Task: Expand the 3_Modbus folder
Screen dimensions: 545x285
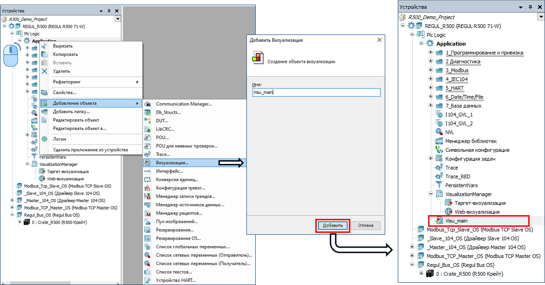Action: click(x=431, y=70)
